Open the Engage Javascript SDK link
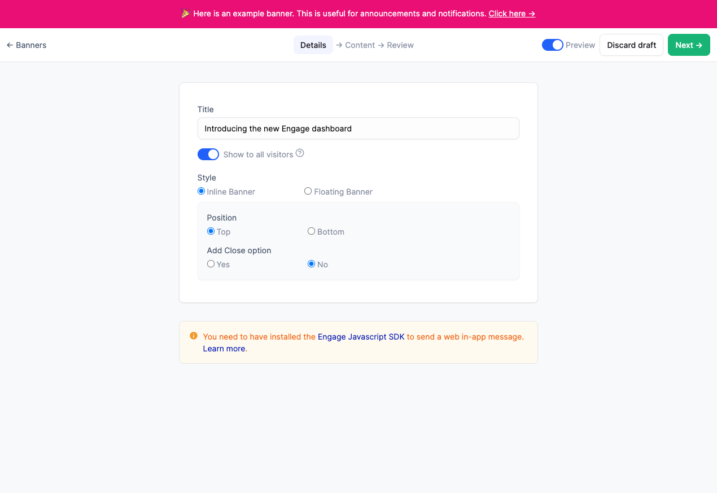Screen dimensions: 717x493 point(361,337)
